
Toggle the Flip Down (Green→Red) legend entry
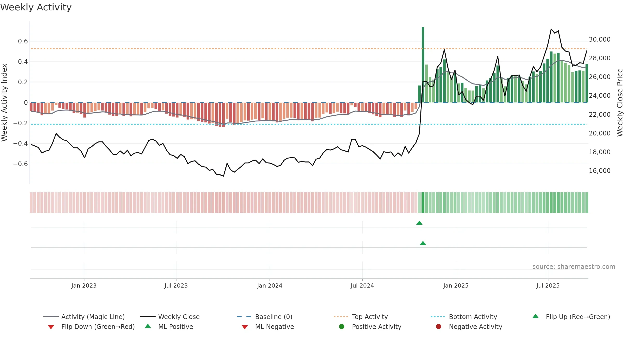[x=91, y=327]
